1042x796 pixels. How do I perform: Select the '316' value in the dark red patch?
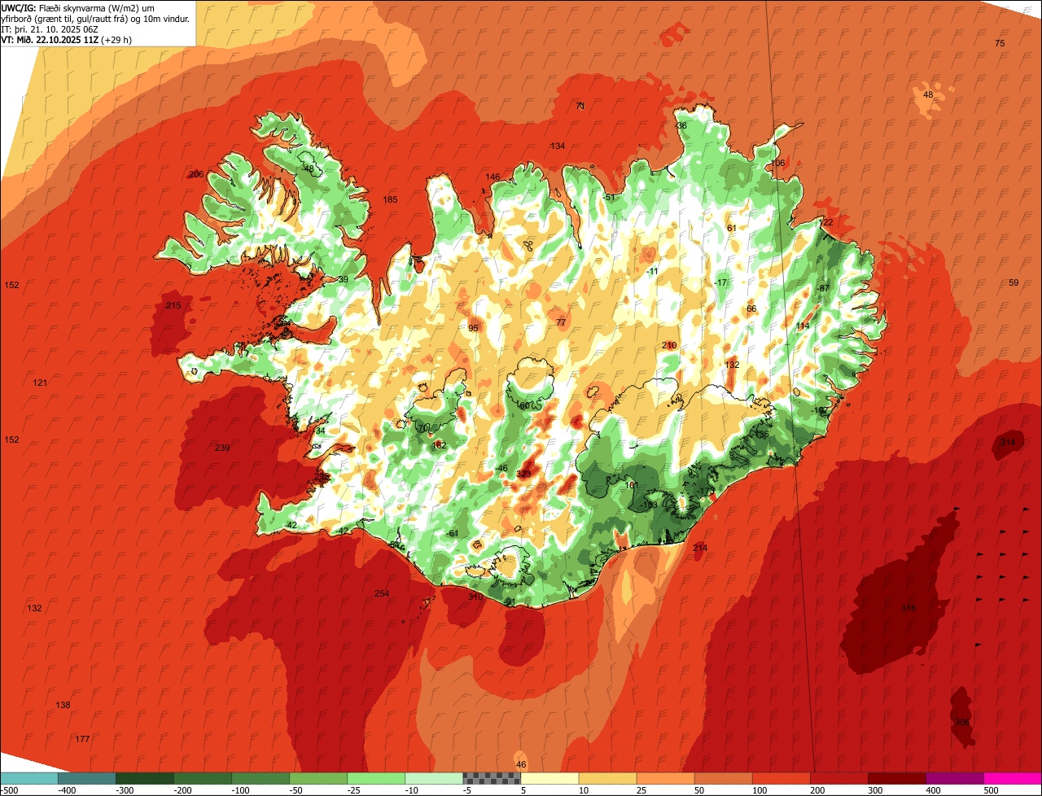[x=908, y=608]
